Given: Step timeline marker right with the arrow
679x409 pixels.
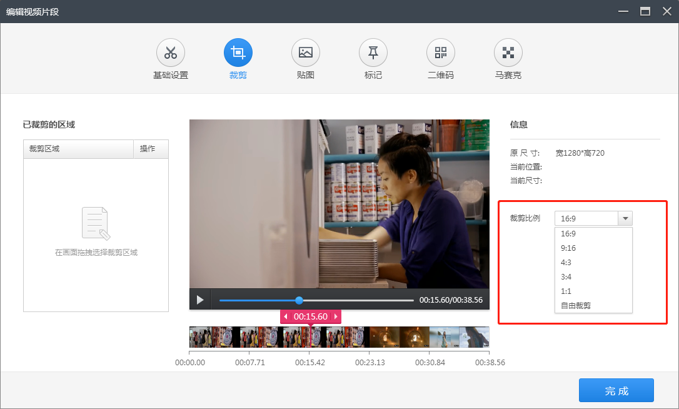Looking at the screenshot, I should coord(336,316).
